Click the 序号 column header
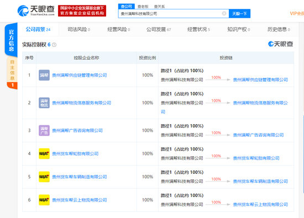The height and width of the screenshot is (218, 304). [29, 58]
